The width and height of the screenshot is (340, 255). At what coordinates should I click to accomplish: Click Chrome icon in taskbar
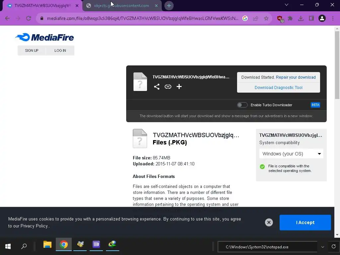pos(63,245)
